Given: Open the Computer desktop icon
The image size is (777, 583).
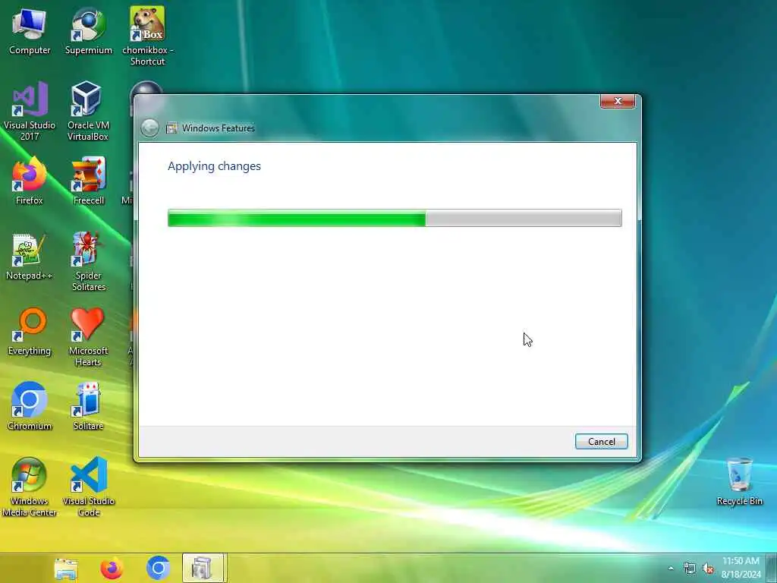Looking at the screenshot, I should [30, 30].
